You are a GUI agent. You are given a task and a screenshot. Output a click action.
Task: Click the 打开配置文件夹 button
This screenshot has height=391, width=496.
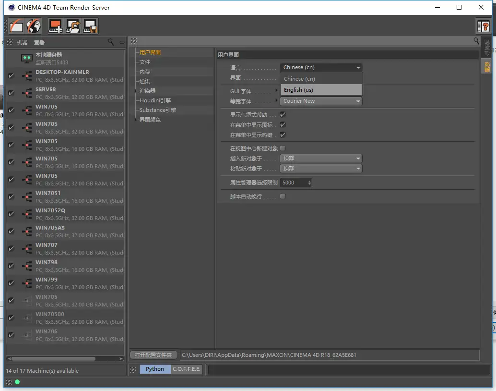pos(154,355)
